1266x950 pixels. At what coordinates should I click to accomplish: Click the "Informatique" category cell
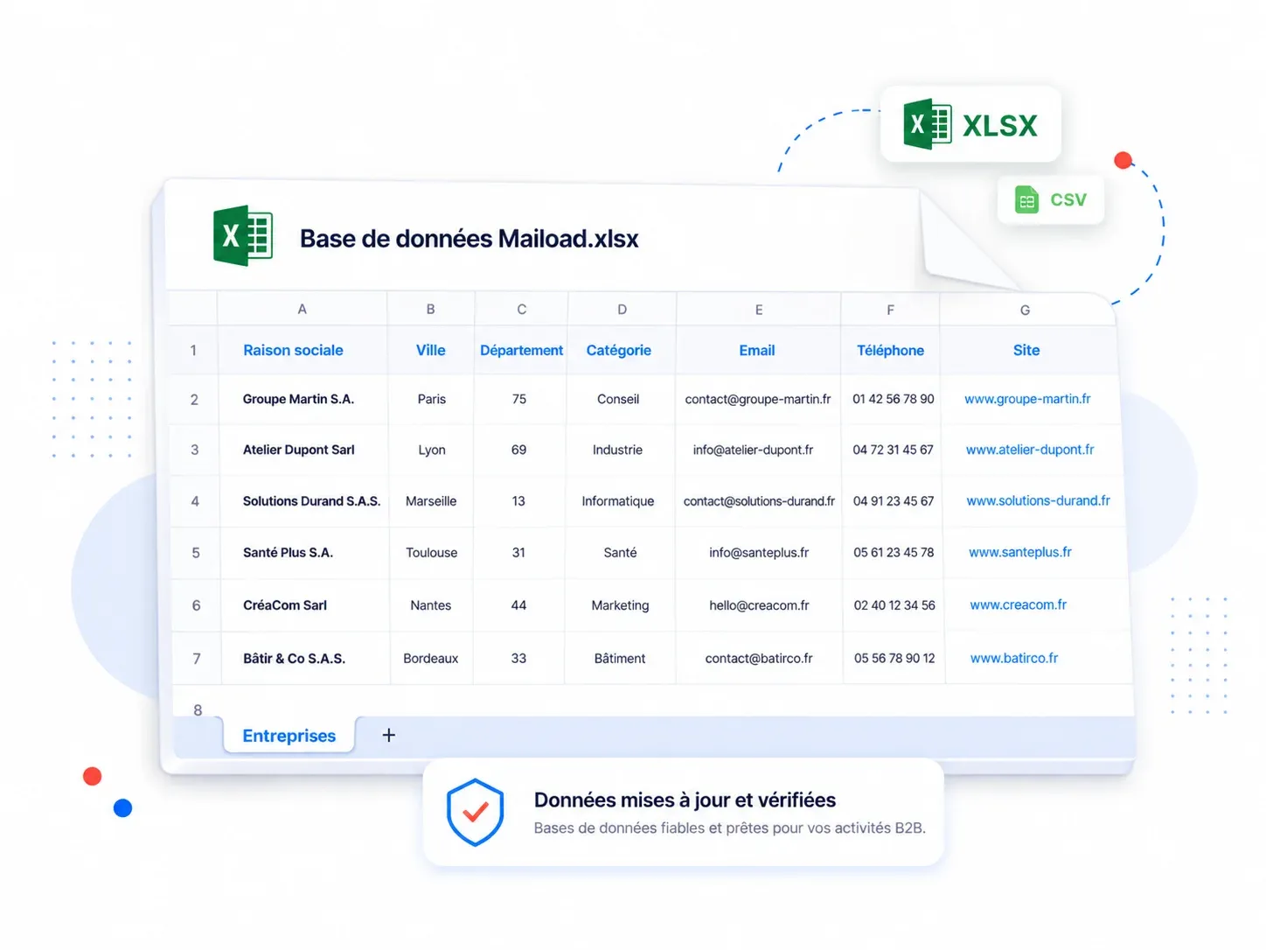pos(618,501)
